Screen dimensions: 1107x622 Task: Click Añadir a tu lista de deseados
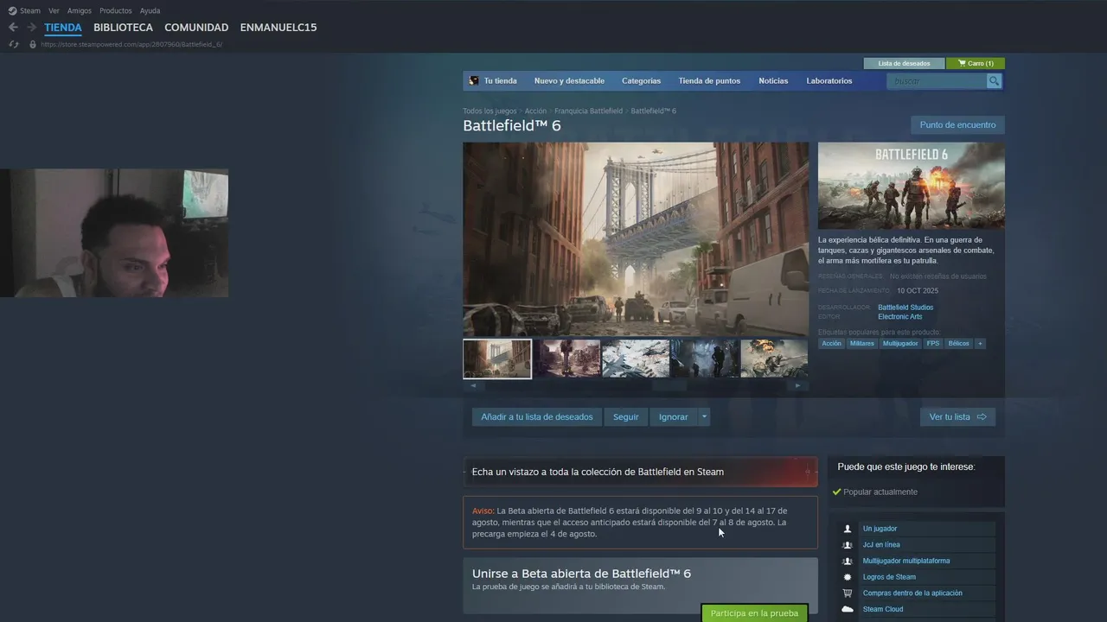click(536, 416)
